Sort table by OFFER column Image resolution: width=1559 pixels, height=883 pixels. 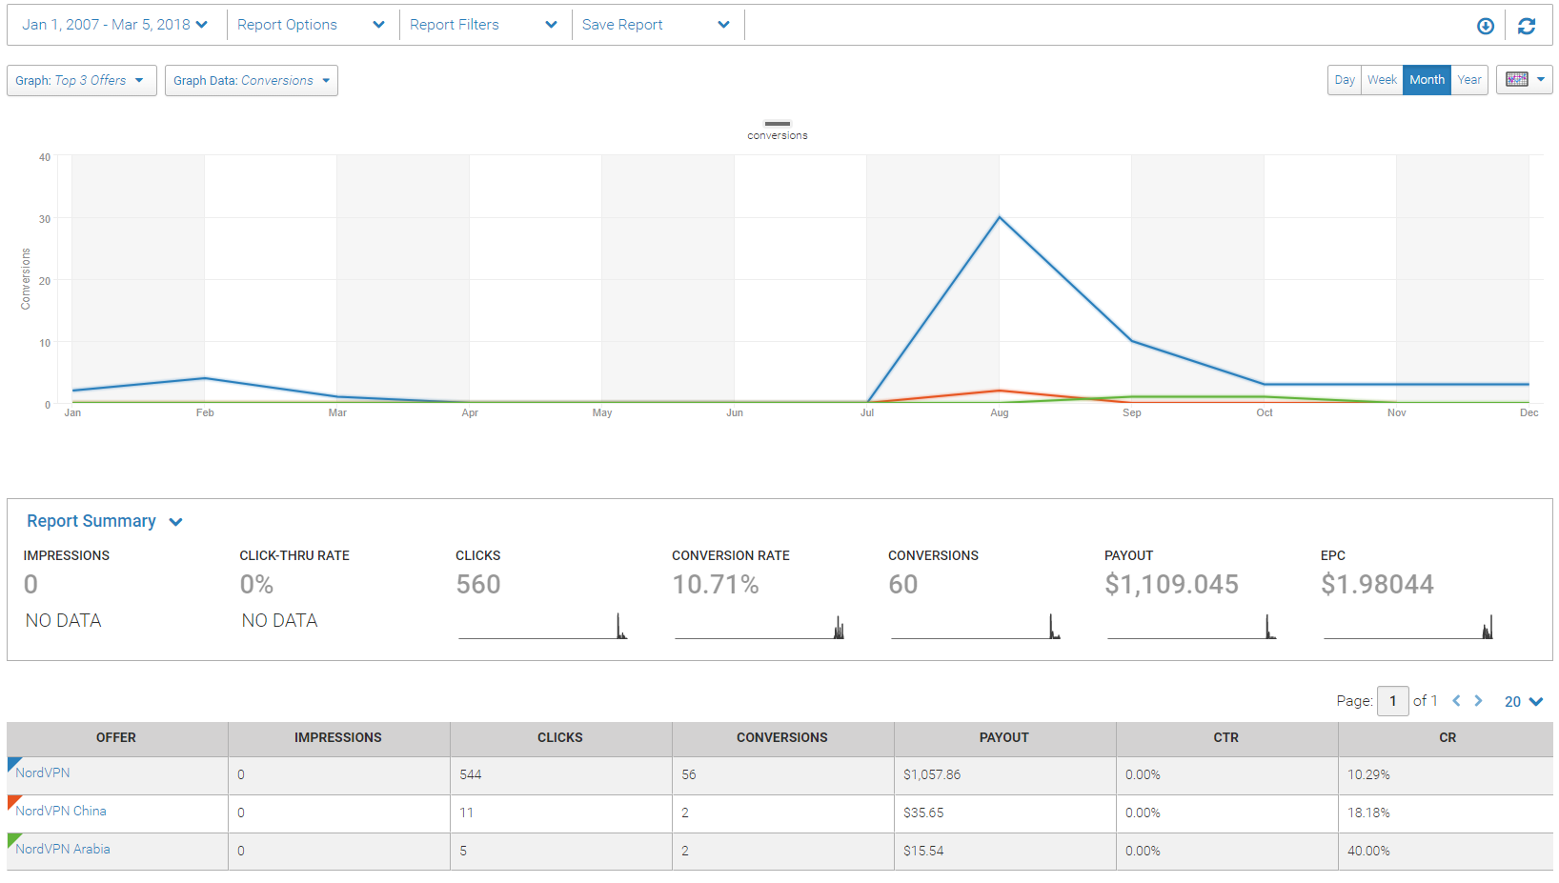pos(116,738)
